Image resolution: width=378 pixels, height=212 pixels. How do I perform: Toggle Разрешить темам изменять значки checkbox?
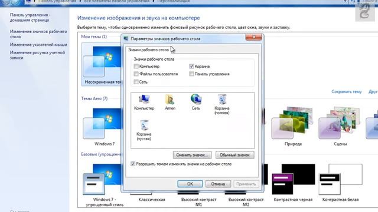133,164
